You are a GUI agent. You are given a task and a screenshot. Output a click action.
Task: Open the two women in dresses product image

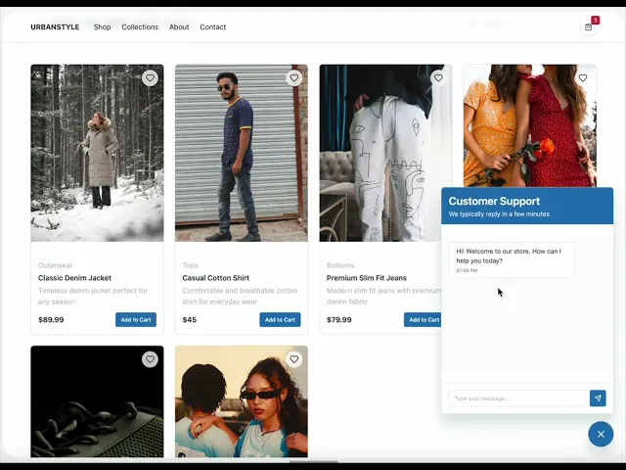(x=530, y=125)
